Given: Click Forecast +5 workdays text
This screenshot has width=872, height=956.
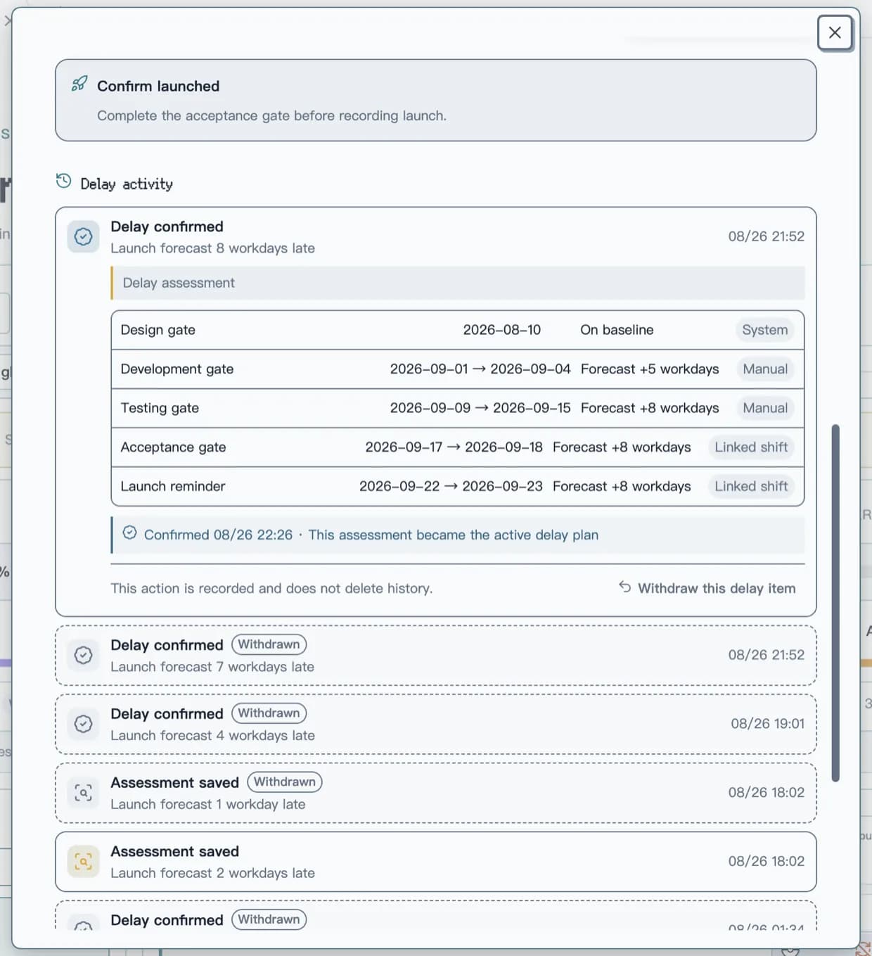Looking at the screenshot, I should (x=650, y=369).
